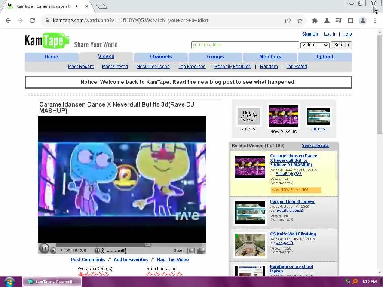Open the Random videos link
Image resolution: width=383 pixels, height=287 pixels.
click(x=269, y=67)
